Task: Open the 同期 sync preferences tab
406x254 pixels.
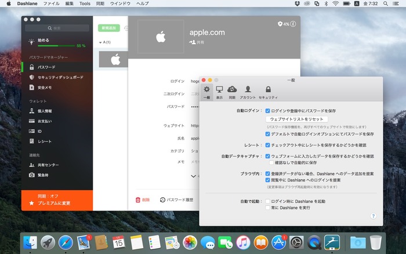Action: (x=232, y=92)
